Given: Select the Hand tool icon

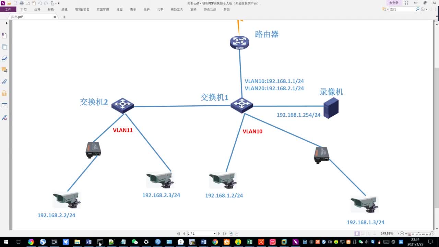Looking at the screenshot, I should click(x=52, y=3).
